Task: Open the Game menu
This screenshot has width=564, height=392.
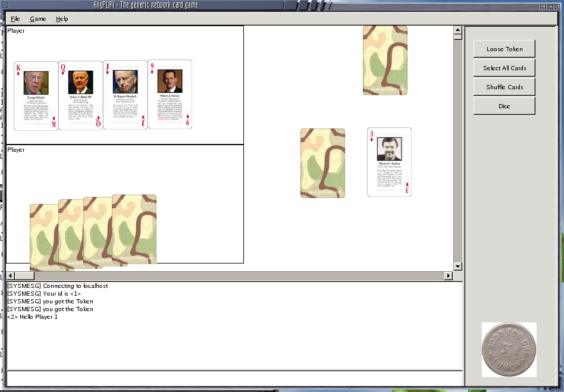Action: [37, 18]
